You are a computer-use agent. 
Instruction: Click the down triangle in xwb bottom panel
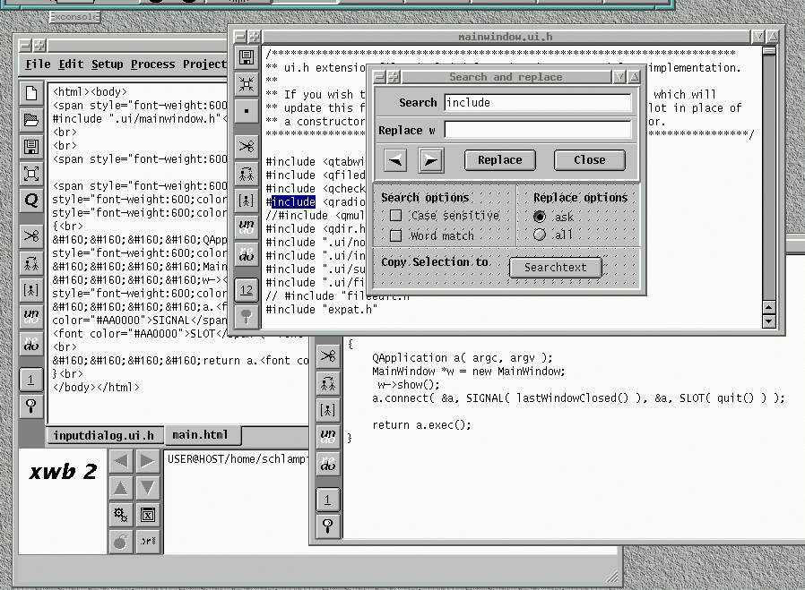(x=148, y=487)
